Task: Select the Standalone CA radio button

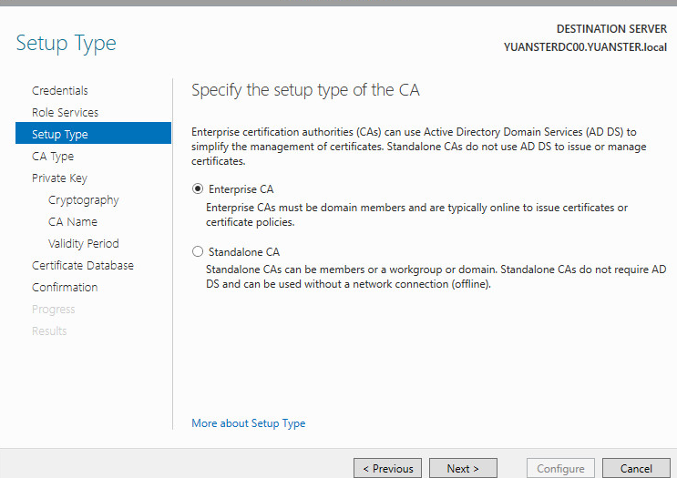Action: click(x=198, y=251)
